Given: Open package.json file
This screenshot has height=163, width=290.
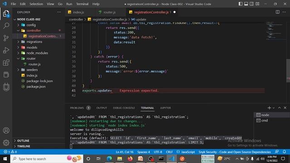Looking at the screenshot, I should point(36,86).
